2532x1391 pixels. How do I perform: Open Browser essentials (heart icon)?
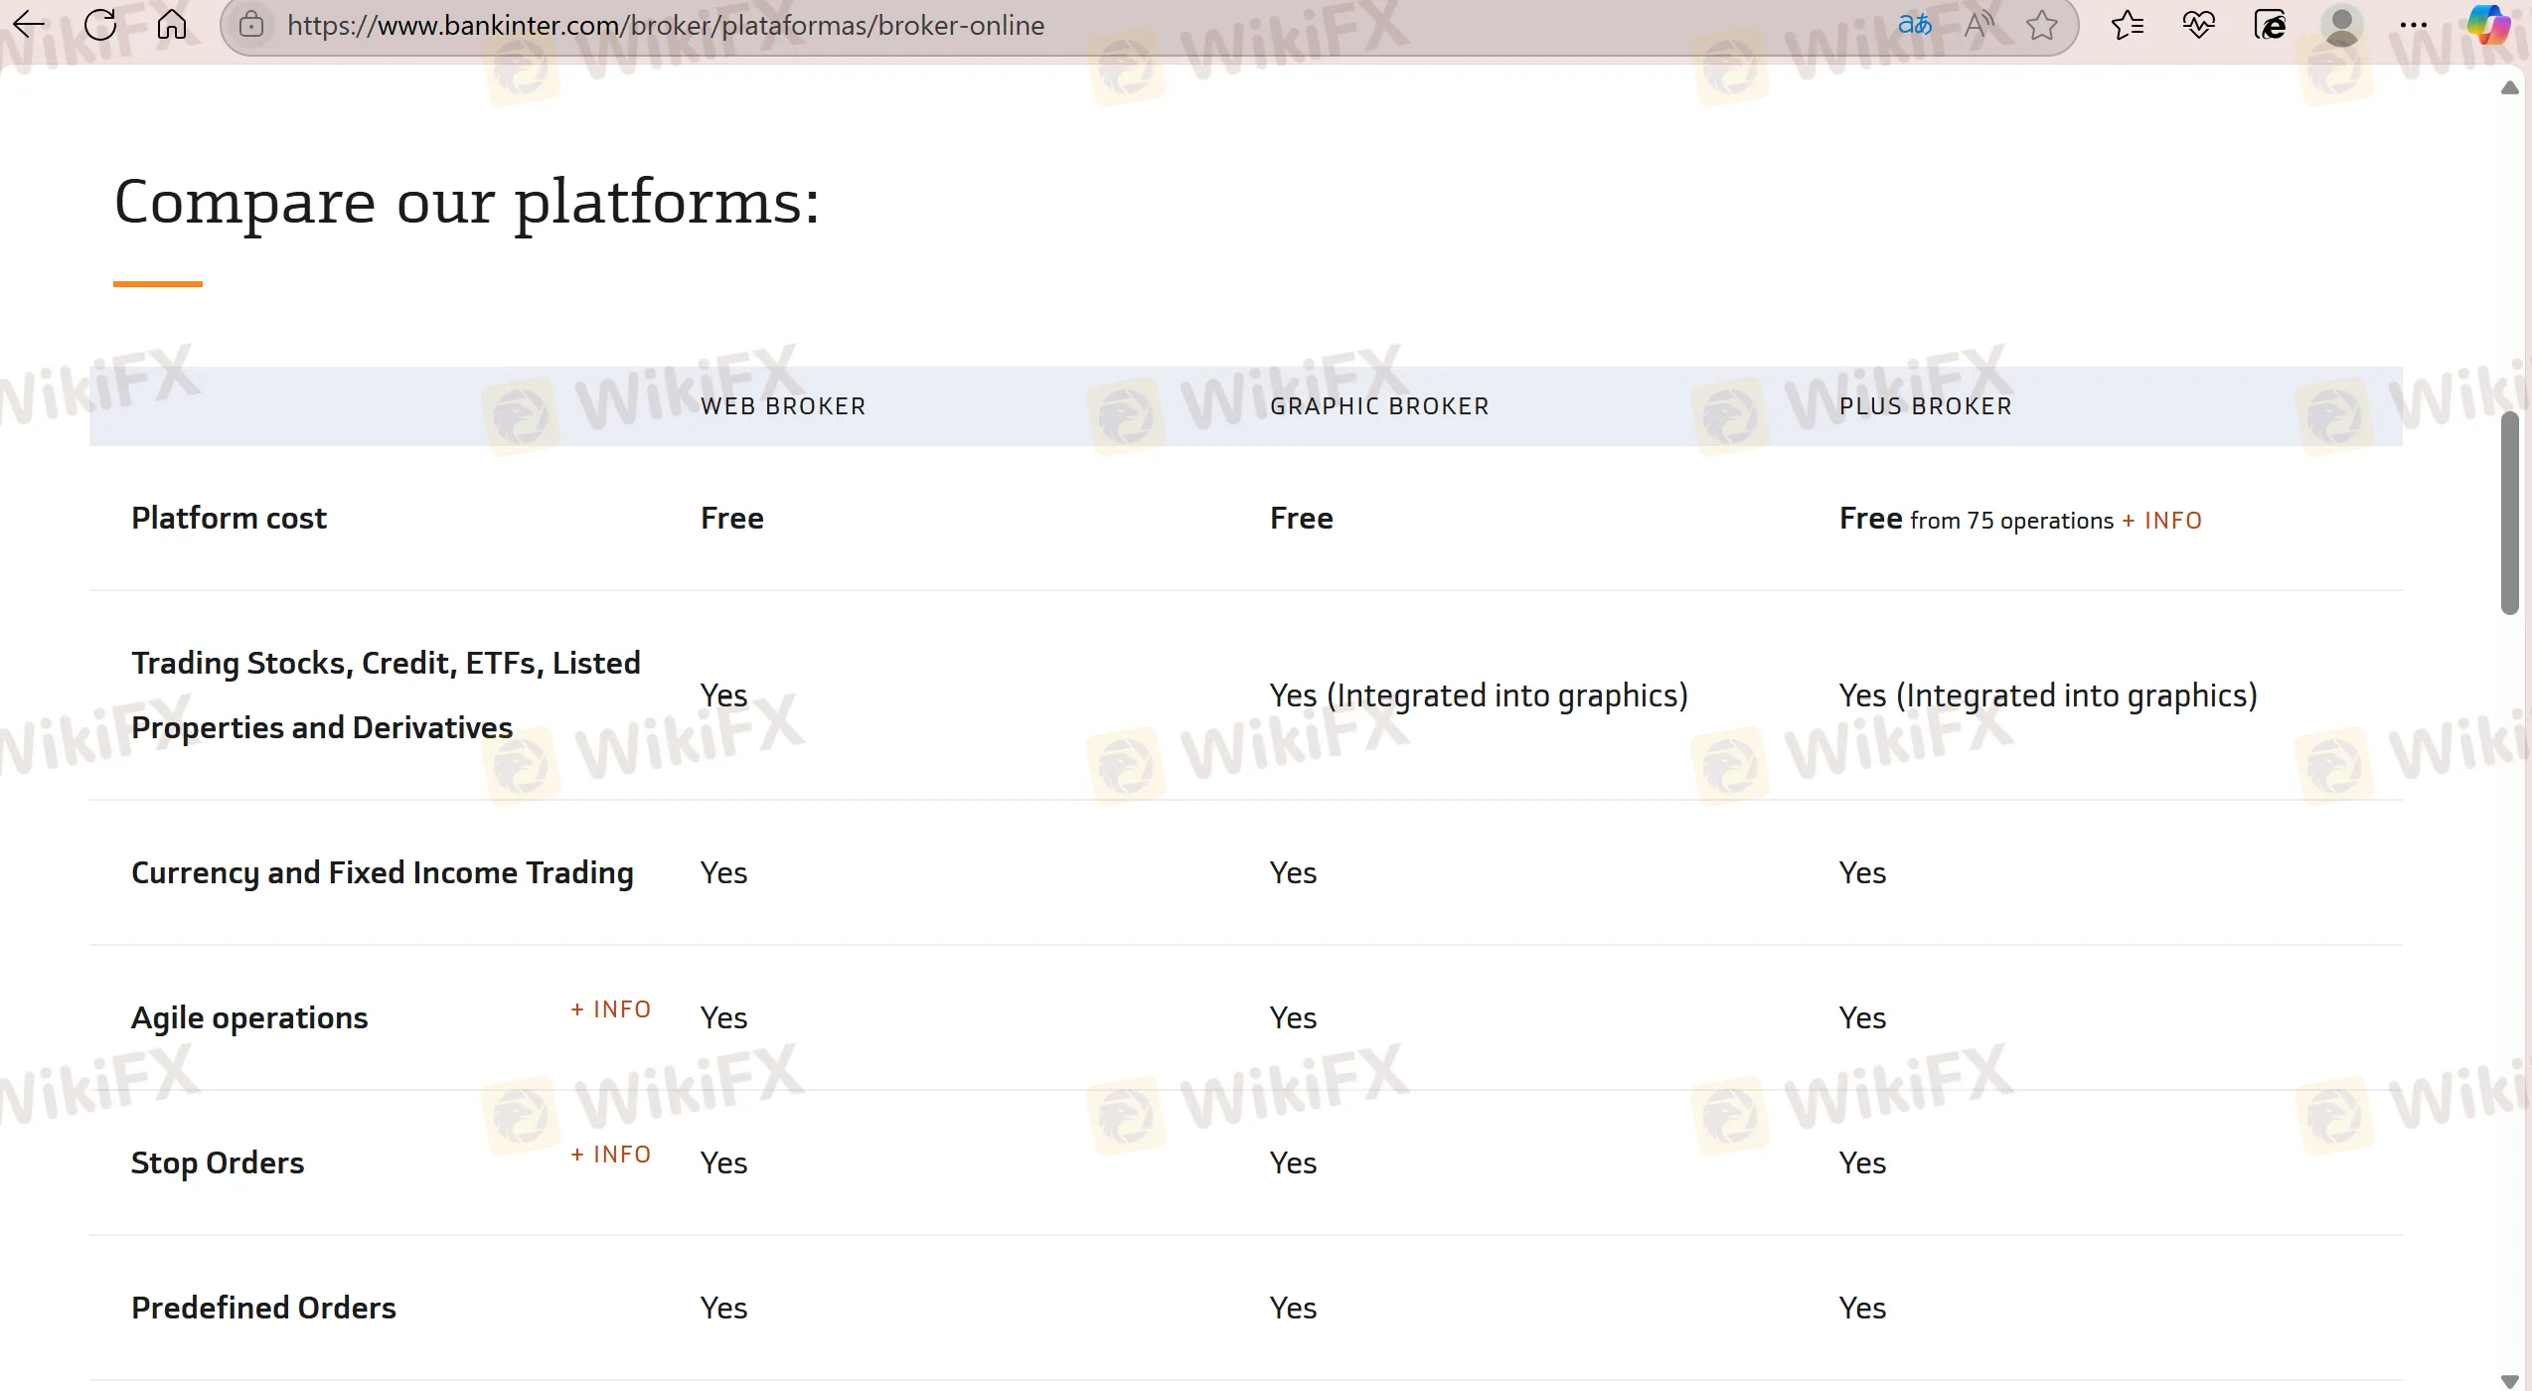coord(2198,25)
